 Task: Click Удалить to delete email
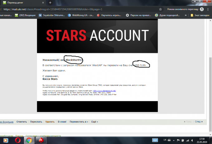coord(50,122)
